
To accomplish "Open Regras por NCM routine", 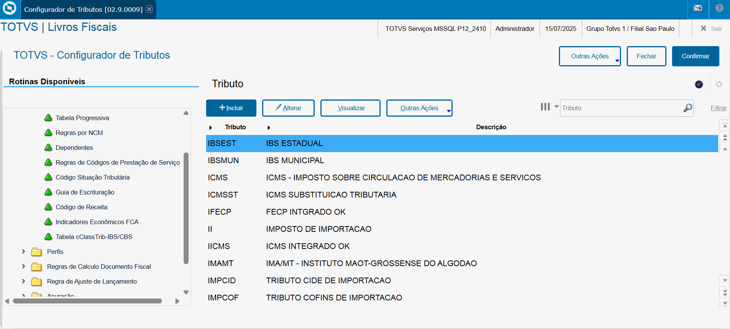I will 79,133.
